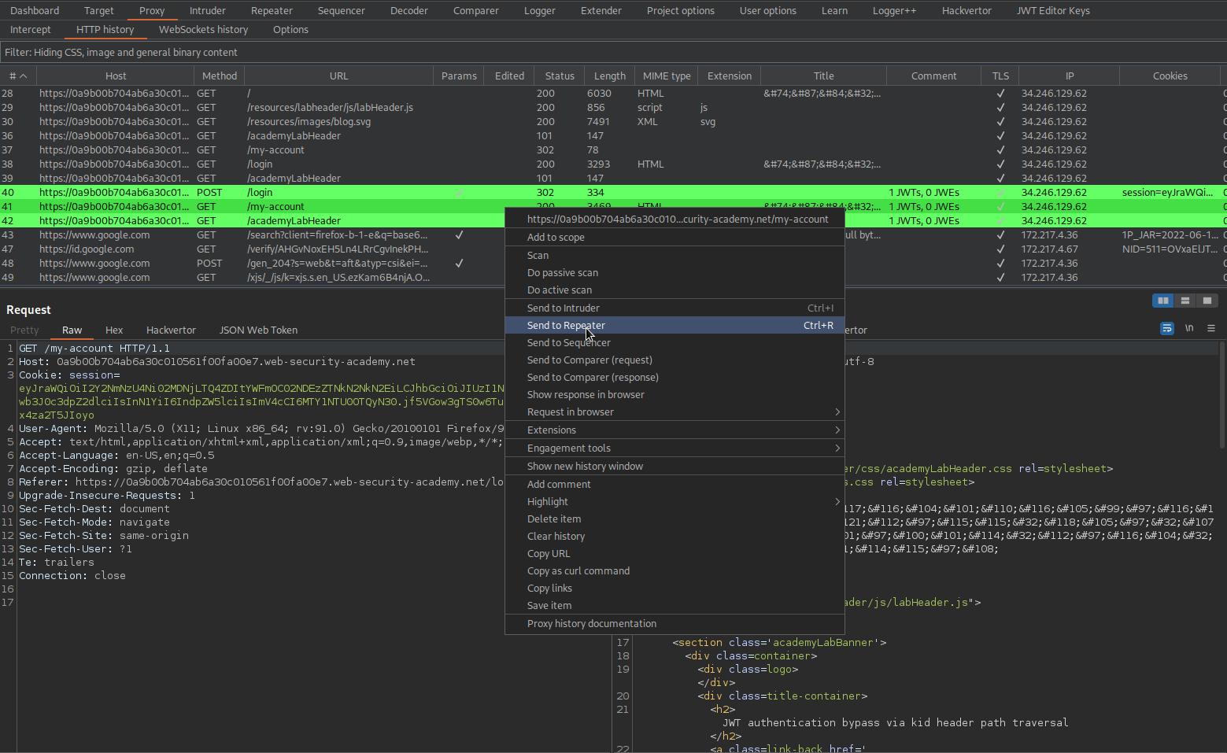Screen dimensions: 1227x753
Task: Sort history by Host column
Action: pyautogui.click(x=116, y=76)
